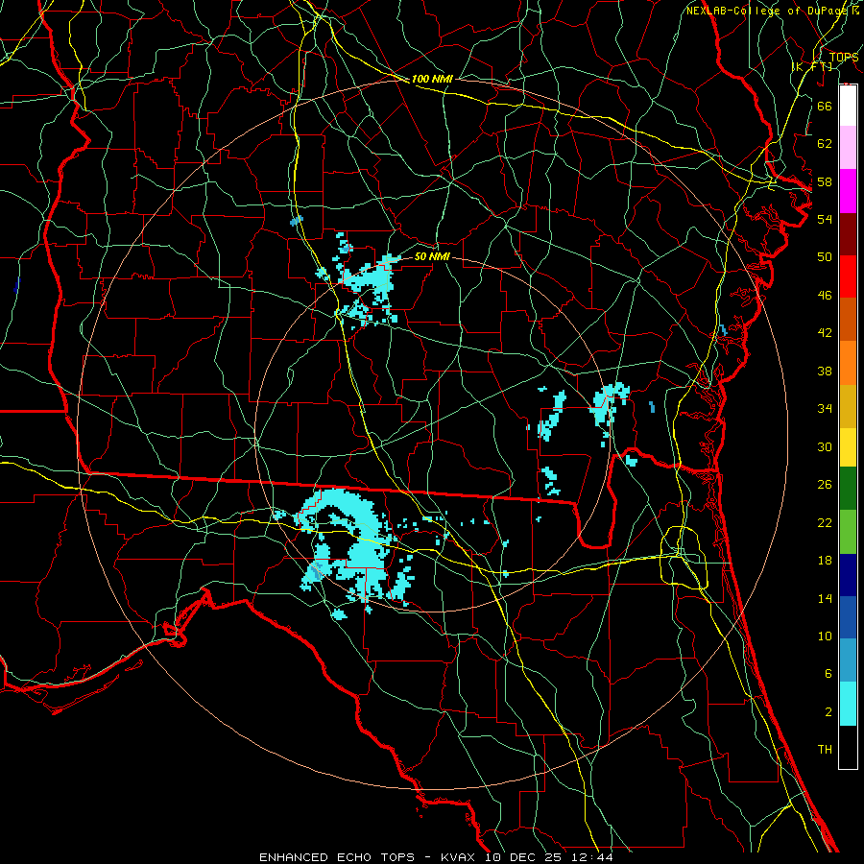Viewport: 864px width, 864px height.
Task: Click the "50 NMI" range ring label
Action: (x=432, y=256)
